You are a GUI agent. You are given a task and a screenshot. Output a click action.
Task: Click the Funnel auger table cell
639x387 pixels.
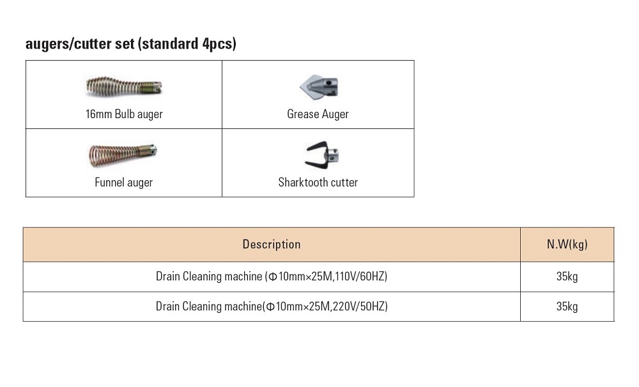click(124, 163)
